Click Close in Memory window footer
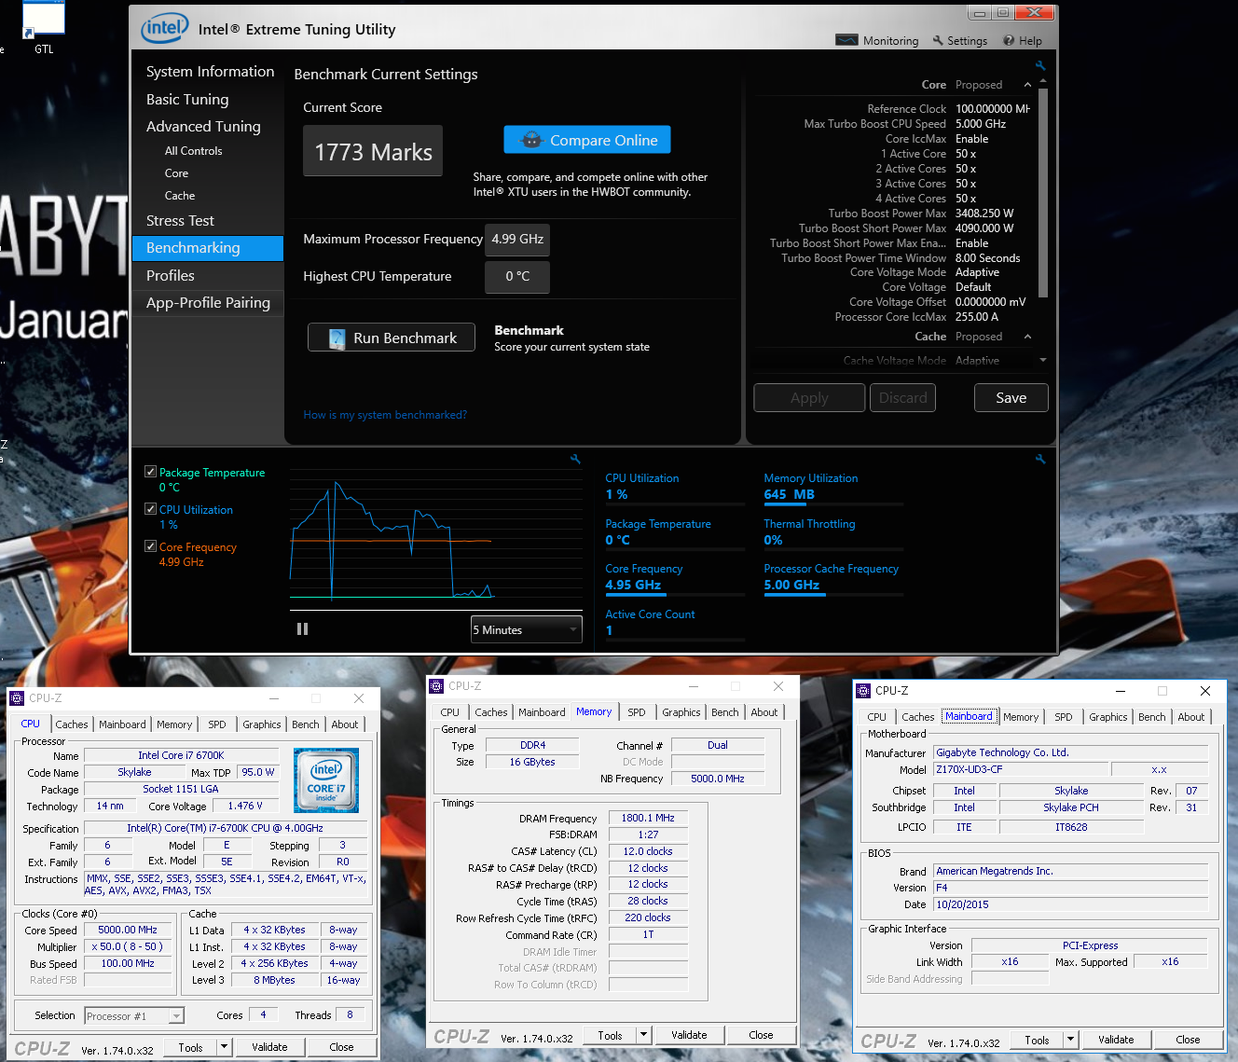The image size is (1238, 1062). (x=761, y=1035)
